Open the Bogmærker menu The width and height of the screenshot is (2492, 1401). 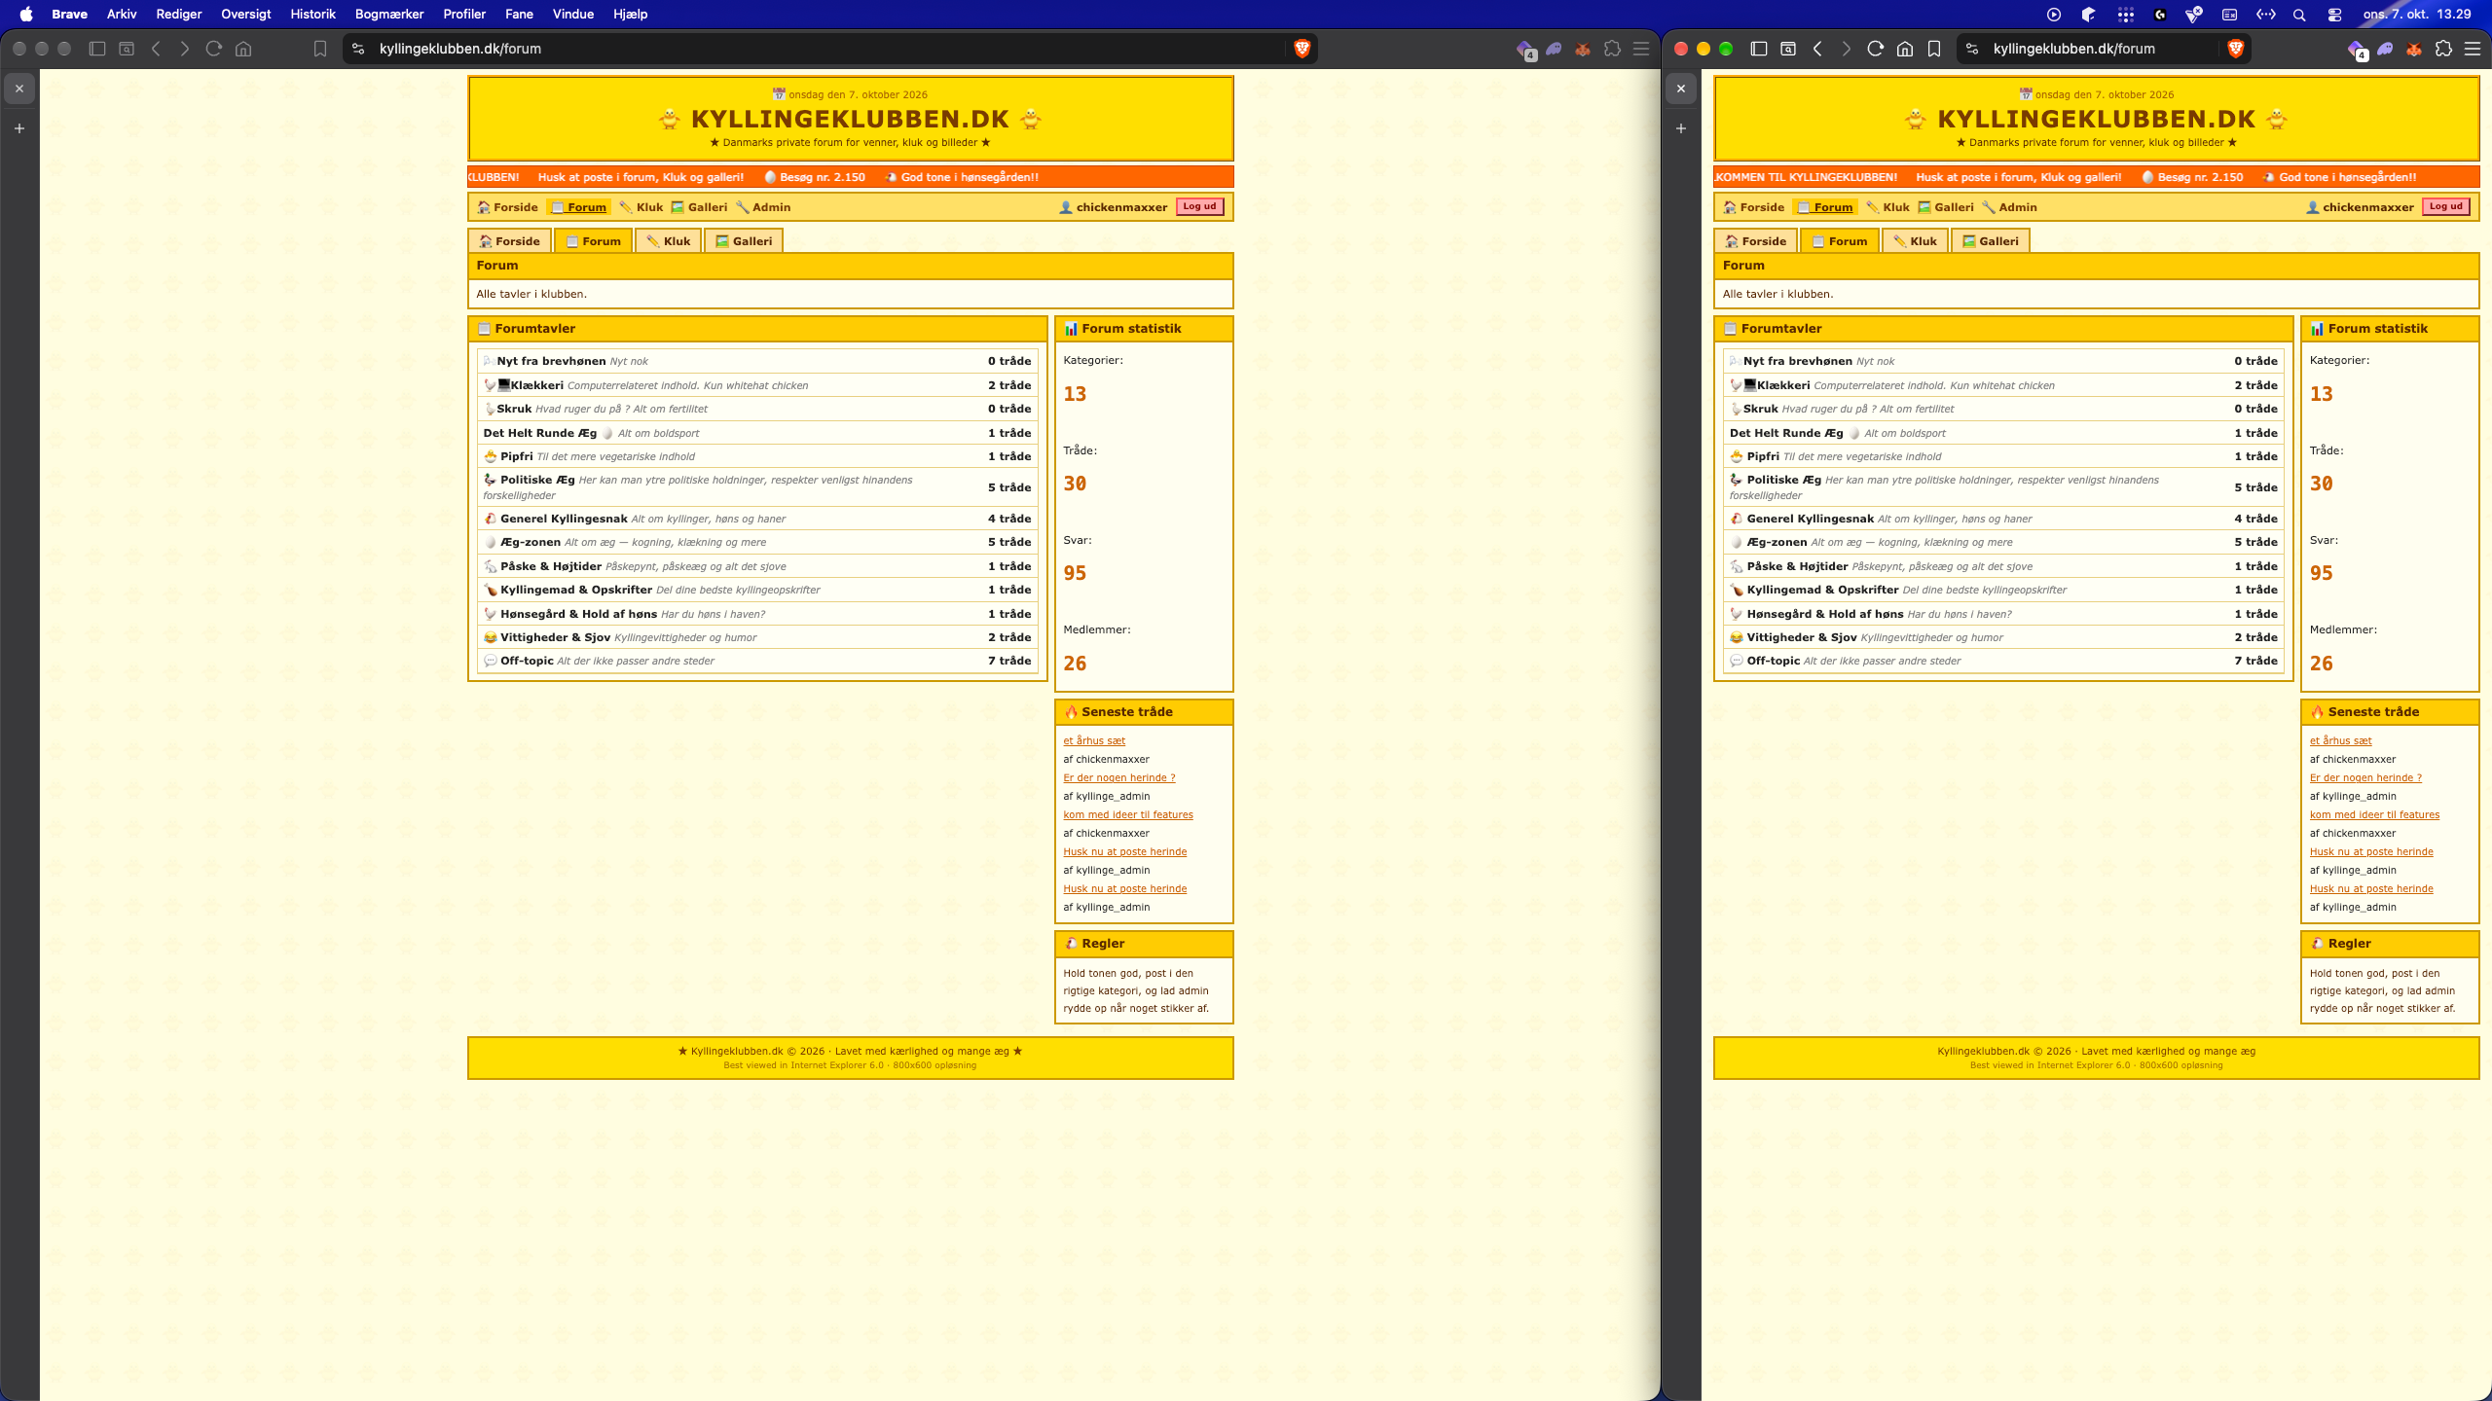click(x=389, y=14)
